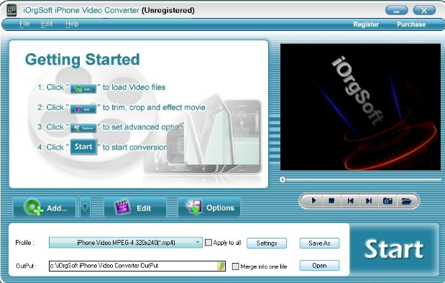
Task: Click the small Start image in step 4
Action: click(x=83, y=147)
